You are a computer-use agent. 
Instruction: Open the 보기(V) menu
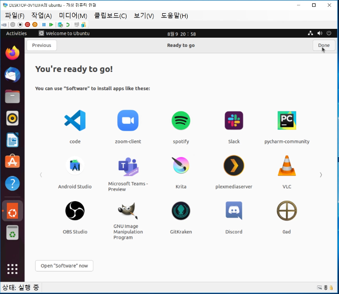[144, 16]
